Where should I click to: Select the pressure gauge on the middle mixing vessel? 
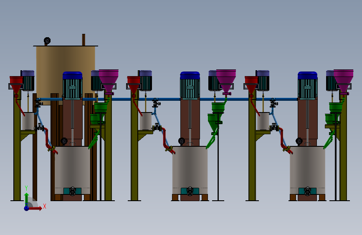point(182,141)
